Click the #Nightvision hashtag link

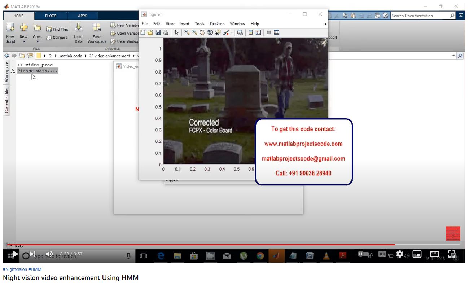point(15,269)
